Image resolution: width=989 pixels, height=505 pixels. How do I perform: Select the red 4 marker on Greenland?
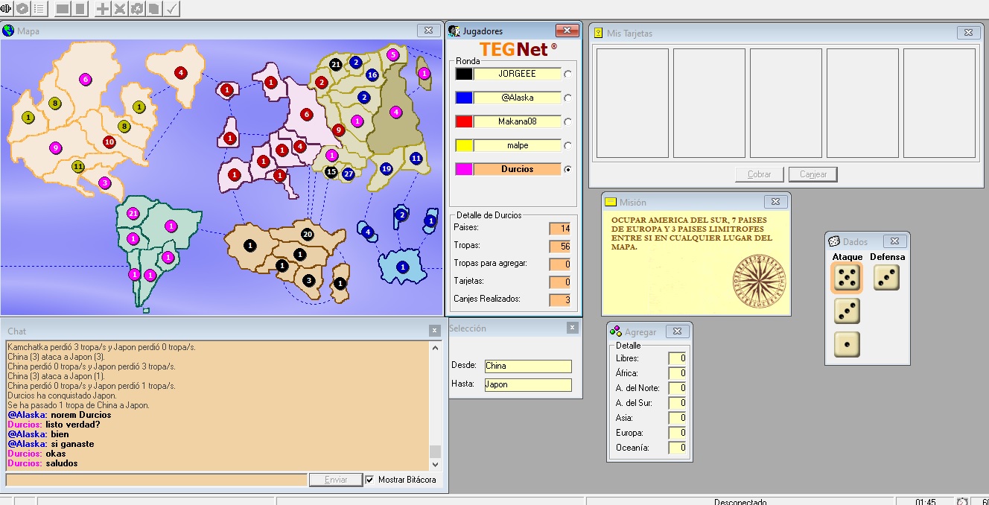[x=180, y=73]
